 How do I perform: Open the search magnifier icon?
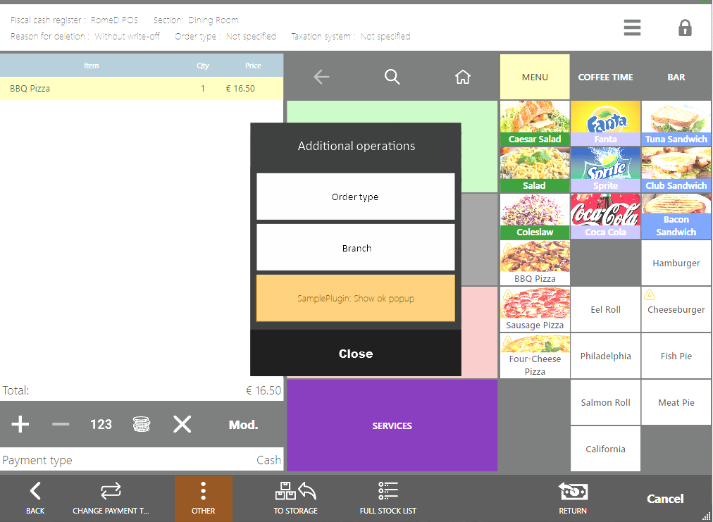pyautogui.click(x=392, y=77)
